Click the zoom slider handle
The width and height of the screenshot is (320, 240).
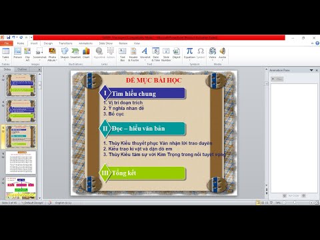(295, 203)
